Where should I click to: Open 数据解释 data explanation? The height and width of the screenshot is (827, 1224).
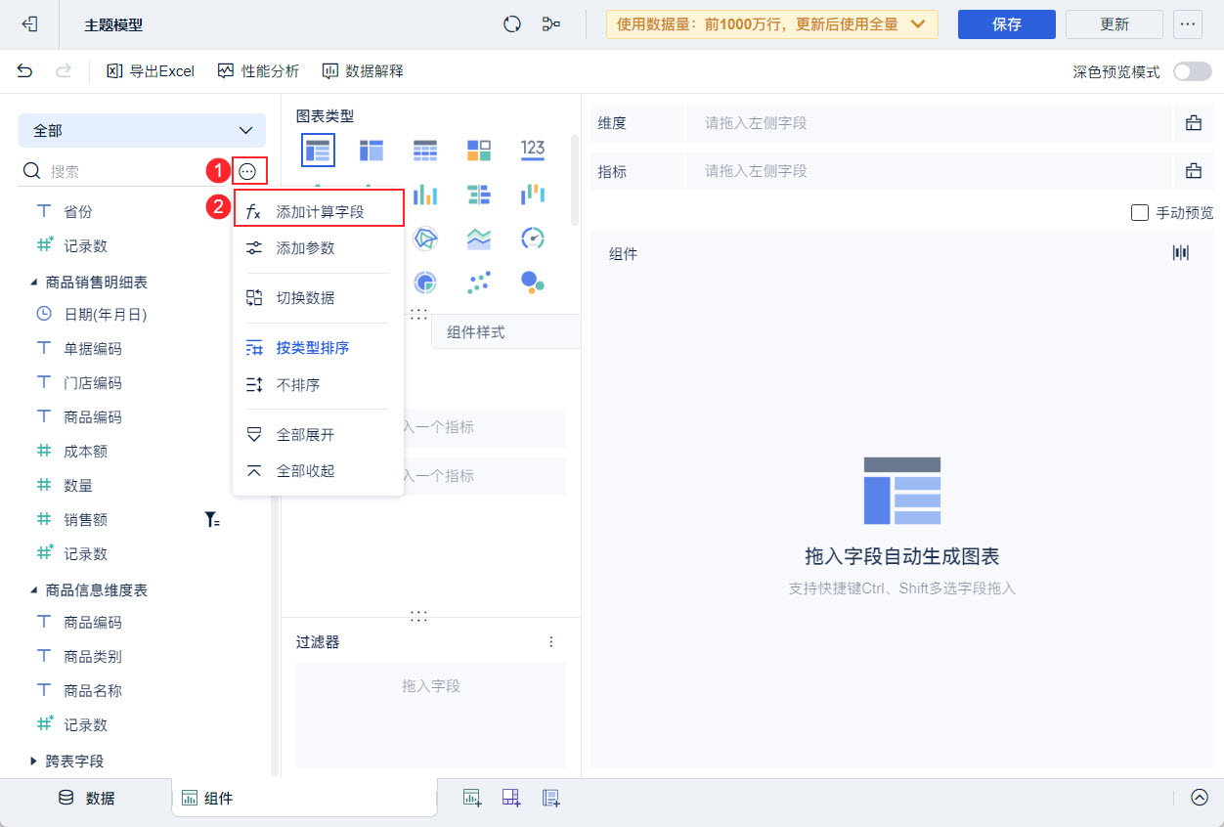[363, 70]
